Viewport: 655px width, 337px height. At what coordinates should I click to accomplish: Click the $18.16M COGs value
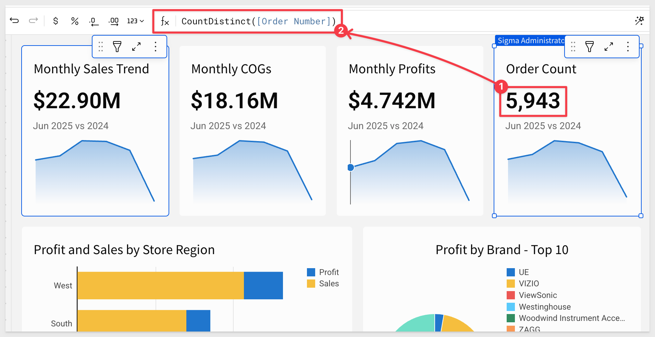(x=234, y=101)
